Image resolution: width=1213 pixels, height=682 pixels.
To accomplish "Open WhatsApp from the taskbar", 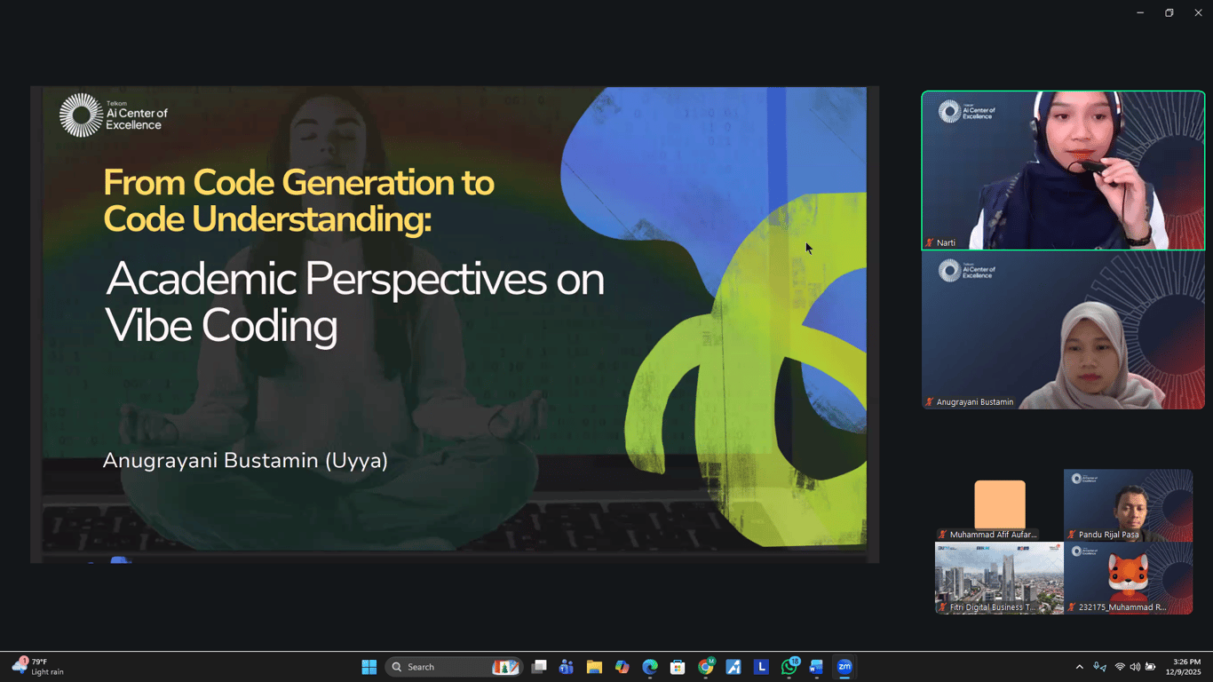I will pos(789,667).
